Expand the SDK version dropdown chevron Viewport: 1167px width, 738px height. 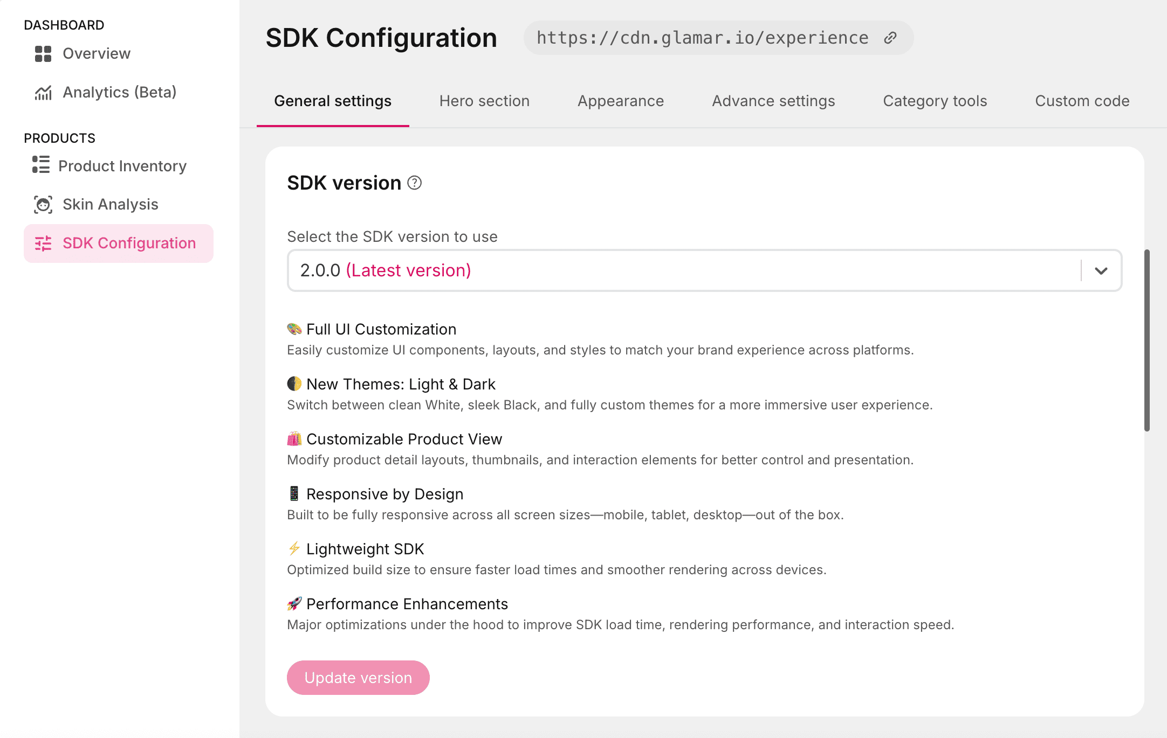click(x=1101, y=270)
